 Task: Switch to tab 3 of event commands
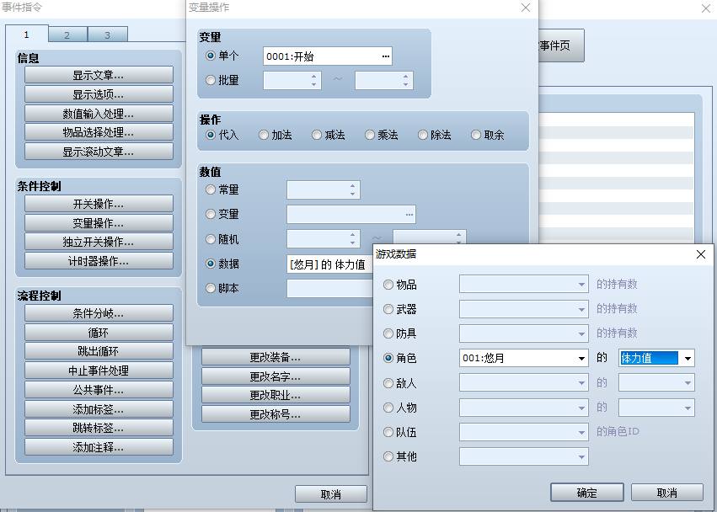coord(108,35)
